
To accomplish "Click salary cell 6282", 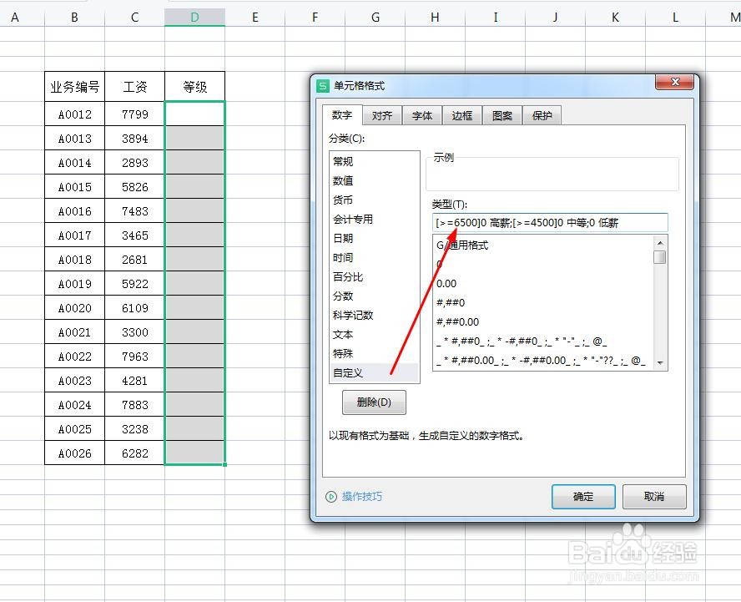I will [x=134, y=453].
